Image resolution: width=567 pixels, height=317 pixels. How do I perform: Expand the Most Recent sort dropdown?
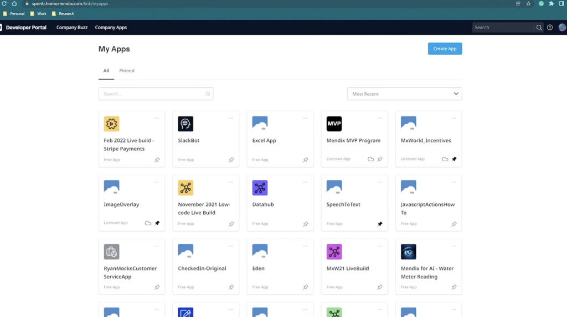click(x=404, y=94)
